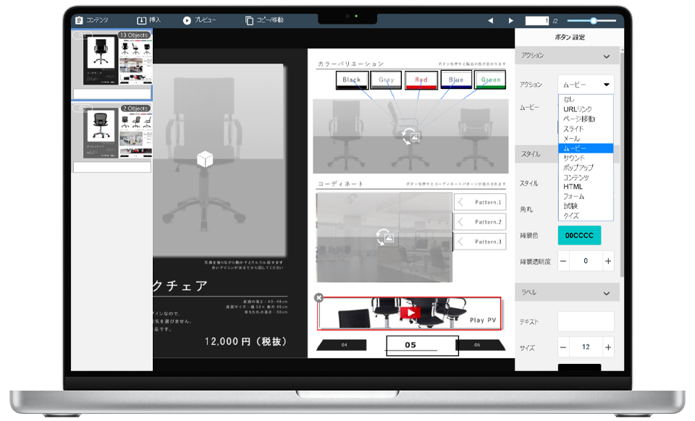The height and width of the screenshot is (421, 695).
Task: Click name field under 13 Objects thumbnail
Action: 112,94
